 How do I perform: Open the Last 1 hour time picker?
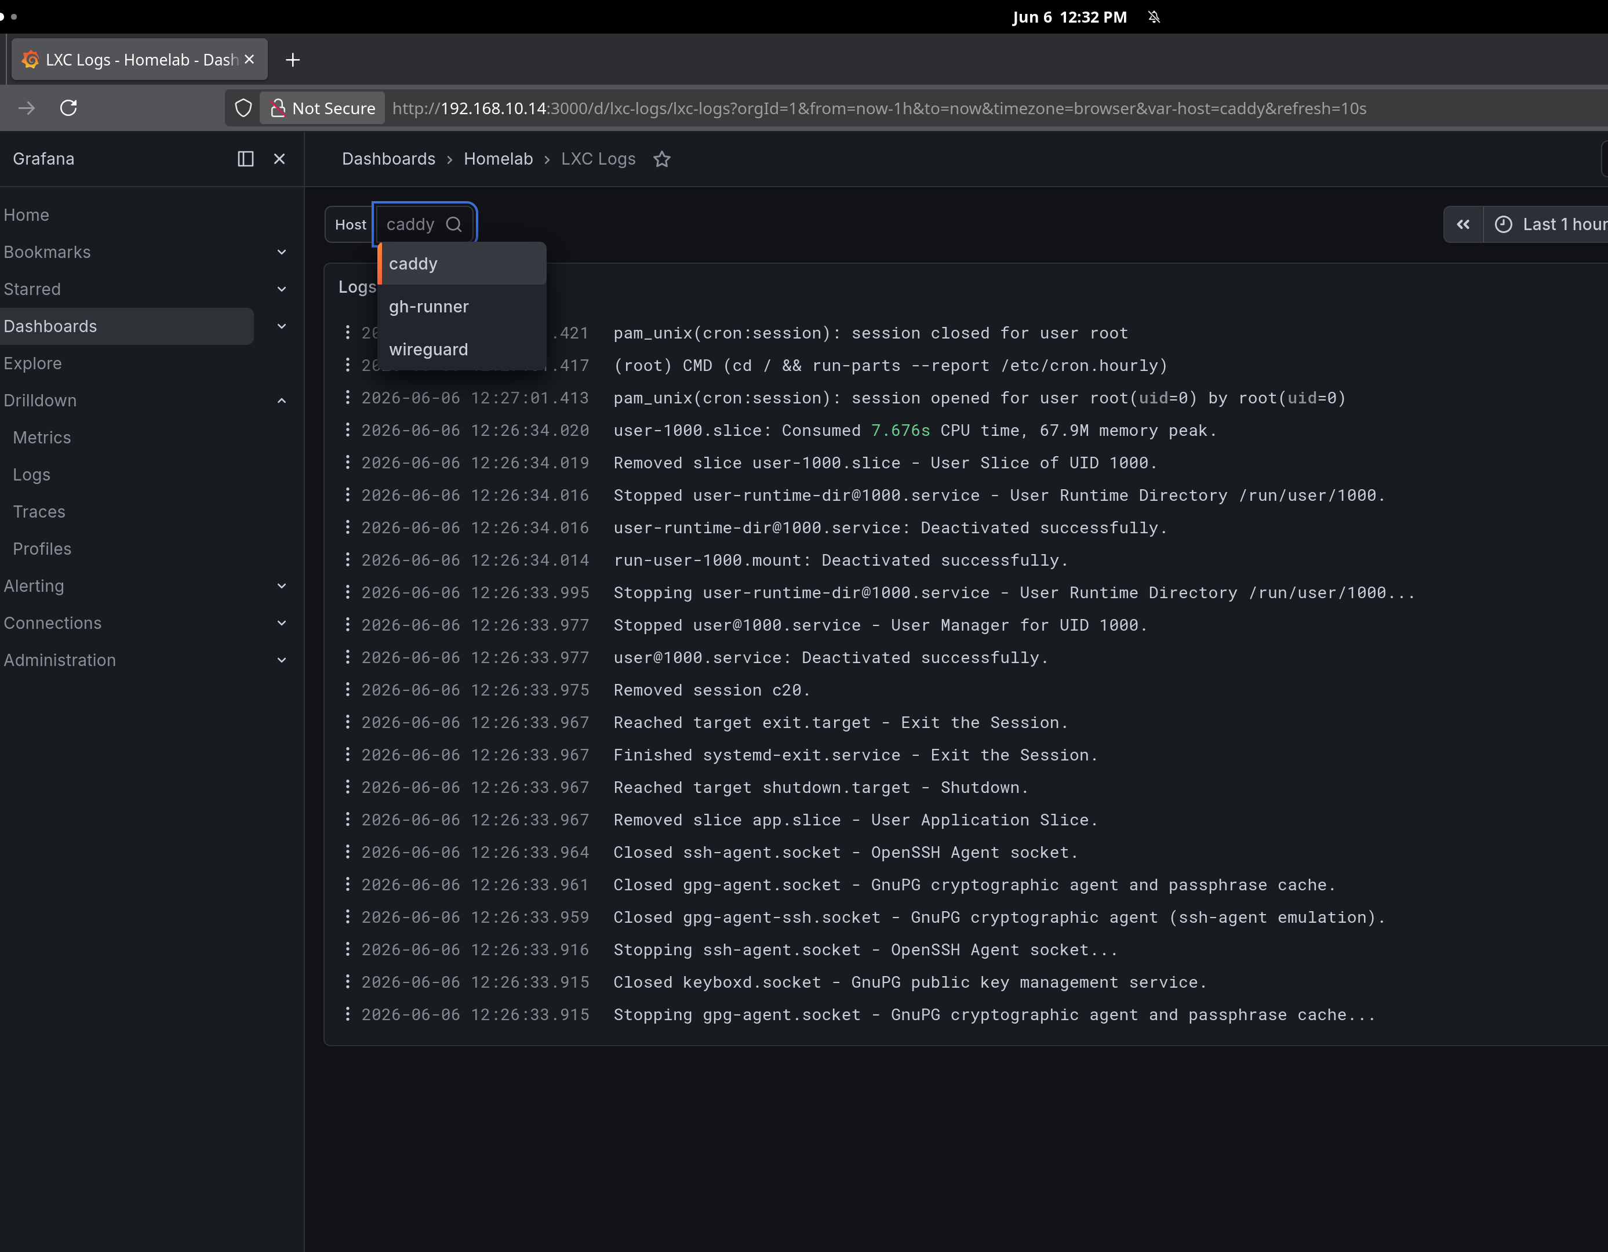tap(1546, 224)
